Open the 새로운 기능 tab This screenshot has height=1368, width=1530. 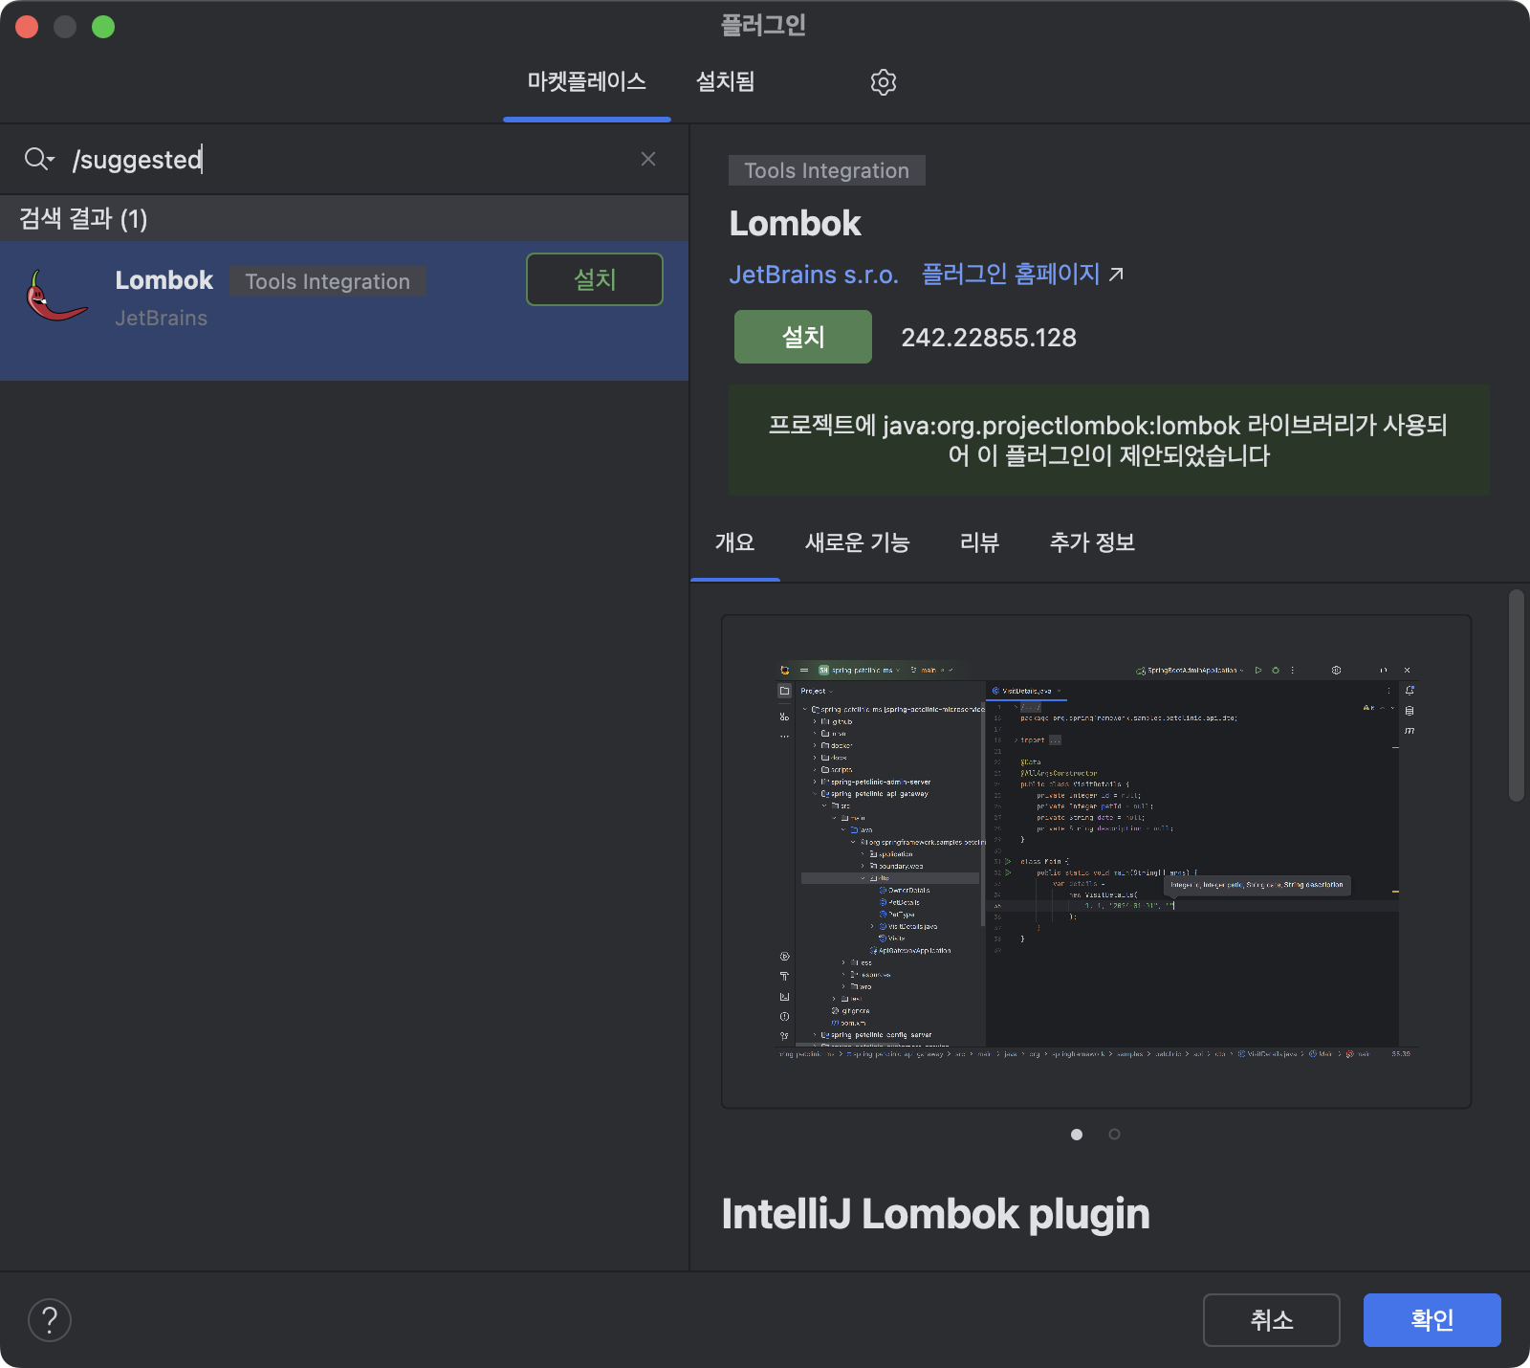pyautogui.click(x=857, y=542)
